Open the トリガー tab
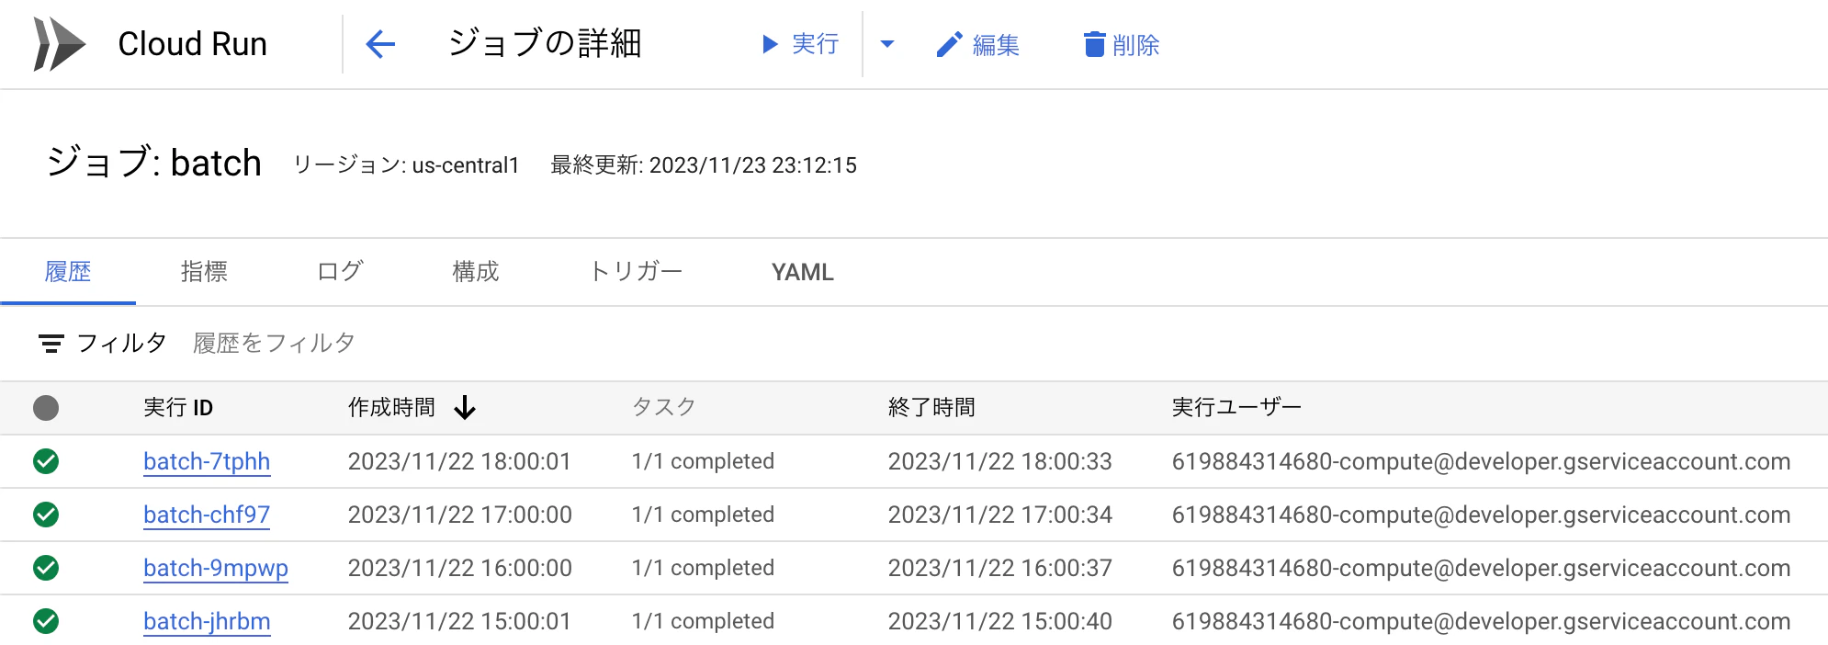Screen dimensions: 1828x645 (636, 272)
